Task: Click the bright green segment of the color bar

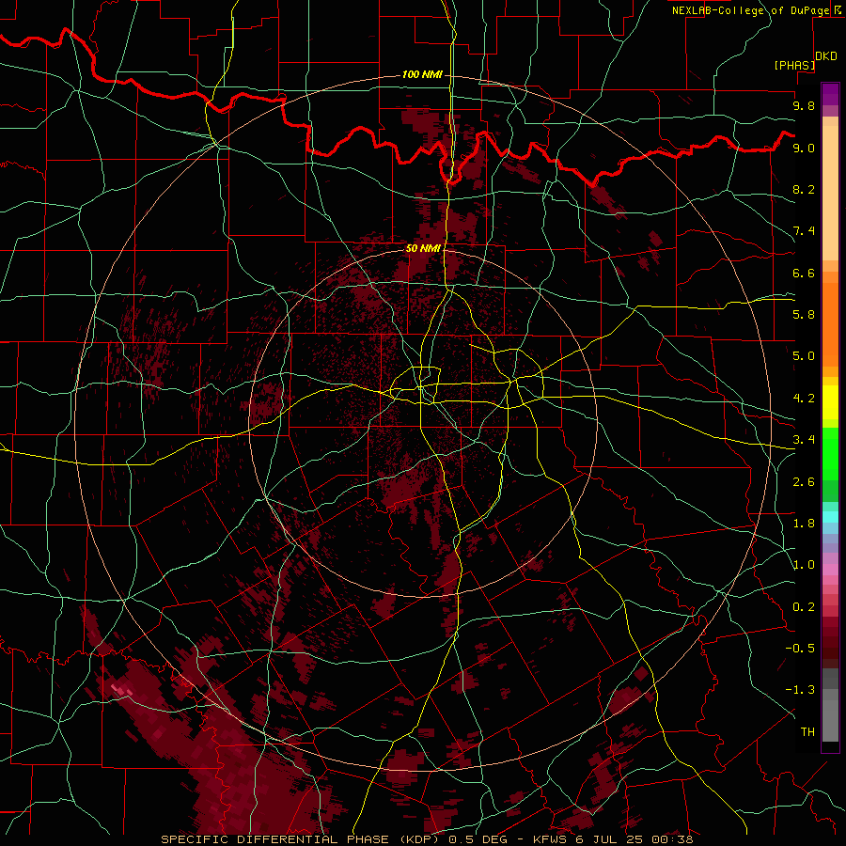Action: 830,452
